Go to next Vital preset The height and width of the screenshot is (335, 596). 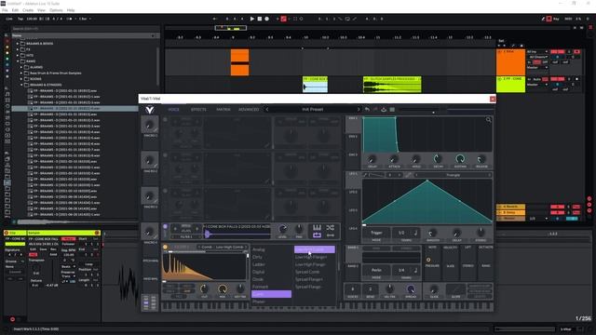point(358,110)
